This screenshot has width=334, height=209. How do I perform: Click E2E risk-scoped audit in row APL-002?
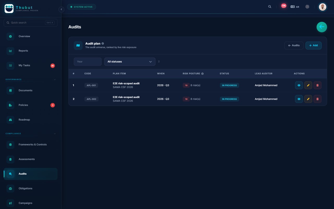pyautogui.click(x=126, y=97)
